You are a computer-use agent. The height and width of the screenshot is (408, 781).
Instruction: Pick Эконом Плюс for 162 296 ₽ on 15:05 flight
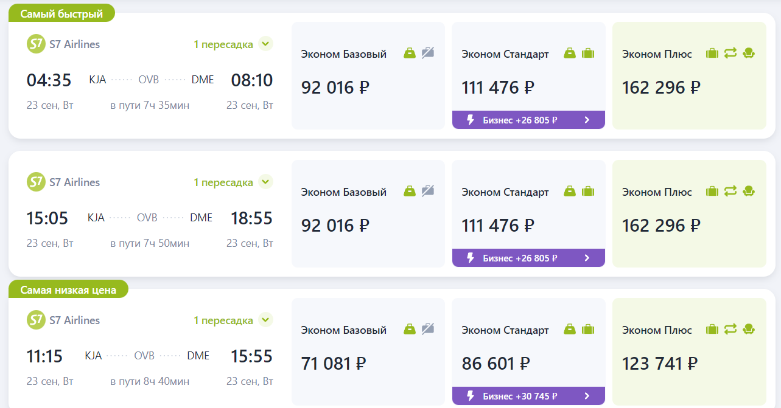coord(688,213)
